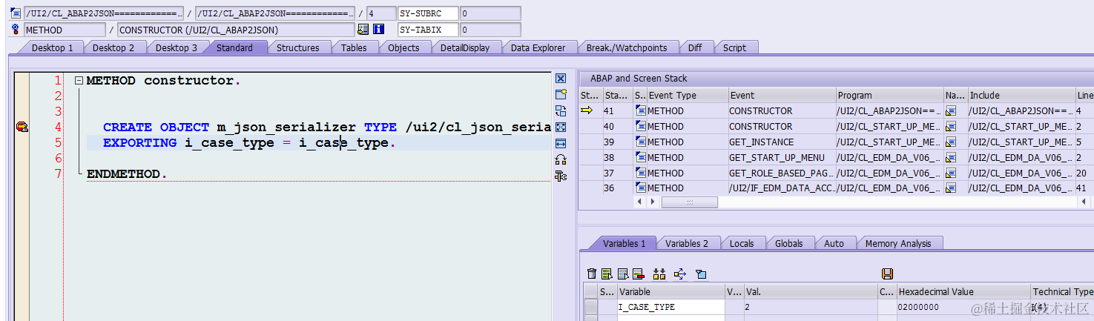Select the /UI2/IF_EDM_DATA_ACC... event row
The image size is (1094, 321).
coord(782,188)
